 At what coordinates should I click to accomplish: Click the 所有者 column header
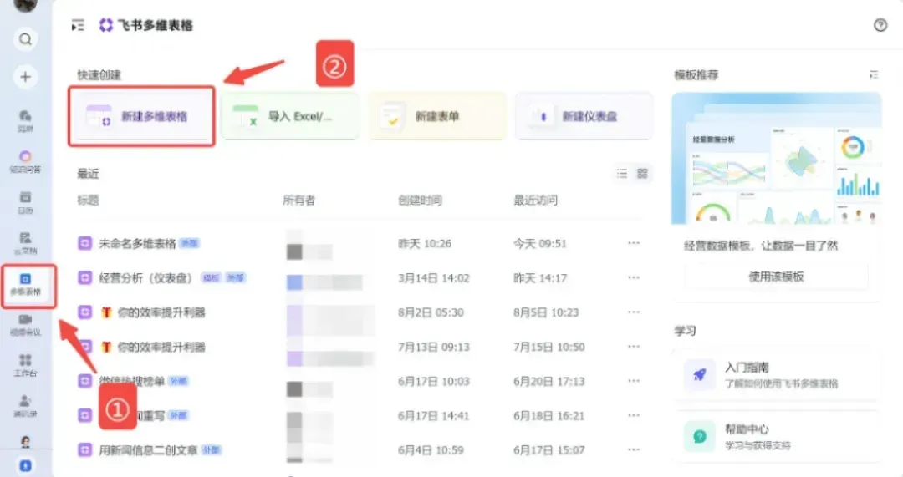click(x=298, y=200)
